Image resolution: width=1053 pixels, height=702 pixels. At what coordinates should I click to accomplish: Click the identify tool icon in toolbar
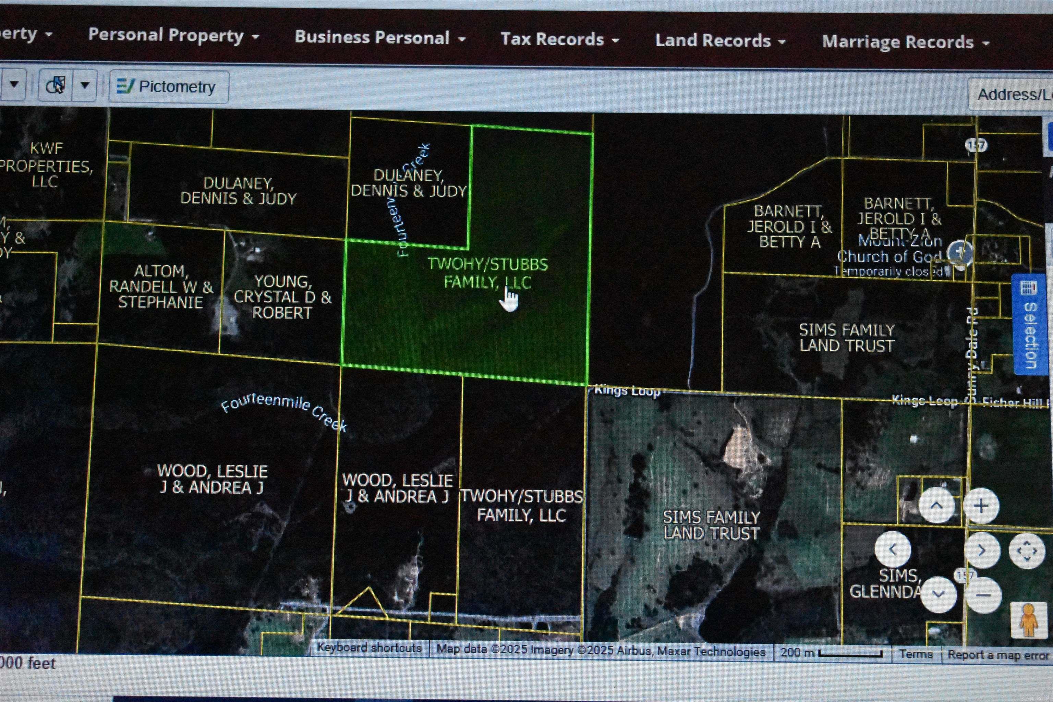(x=56, y=85)
